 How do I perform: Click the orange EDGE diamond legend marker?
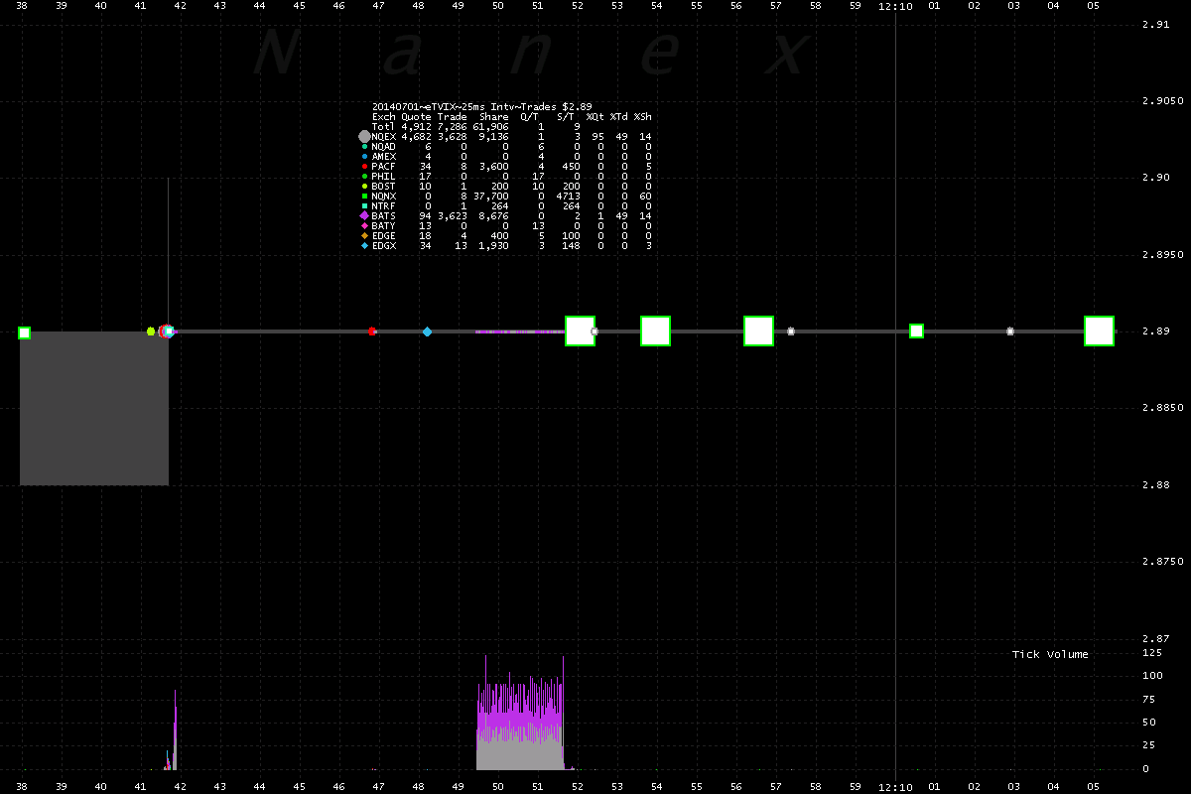tap(365, 235)
